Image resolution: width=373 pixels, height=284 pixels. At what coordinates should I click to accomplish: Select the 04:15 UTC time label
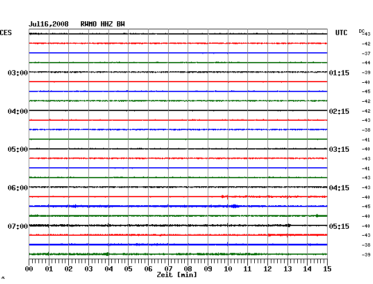(339, 188)
